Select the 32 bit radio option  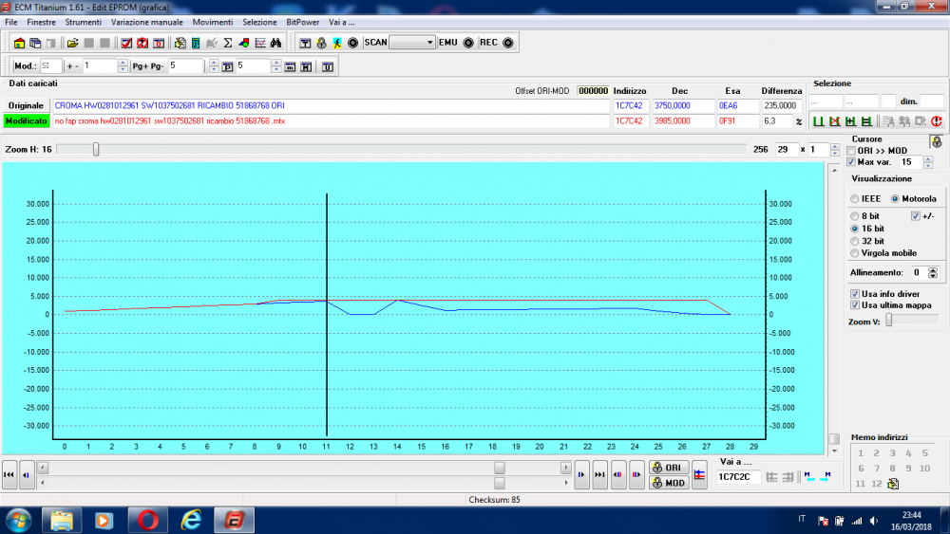[x=854, y=241]
